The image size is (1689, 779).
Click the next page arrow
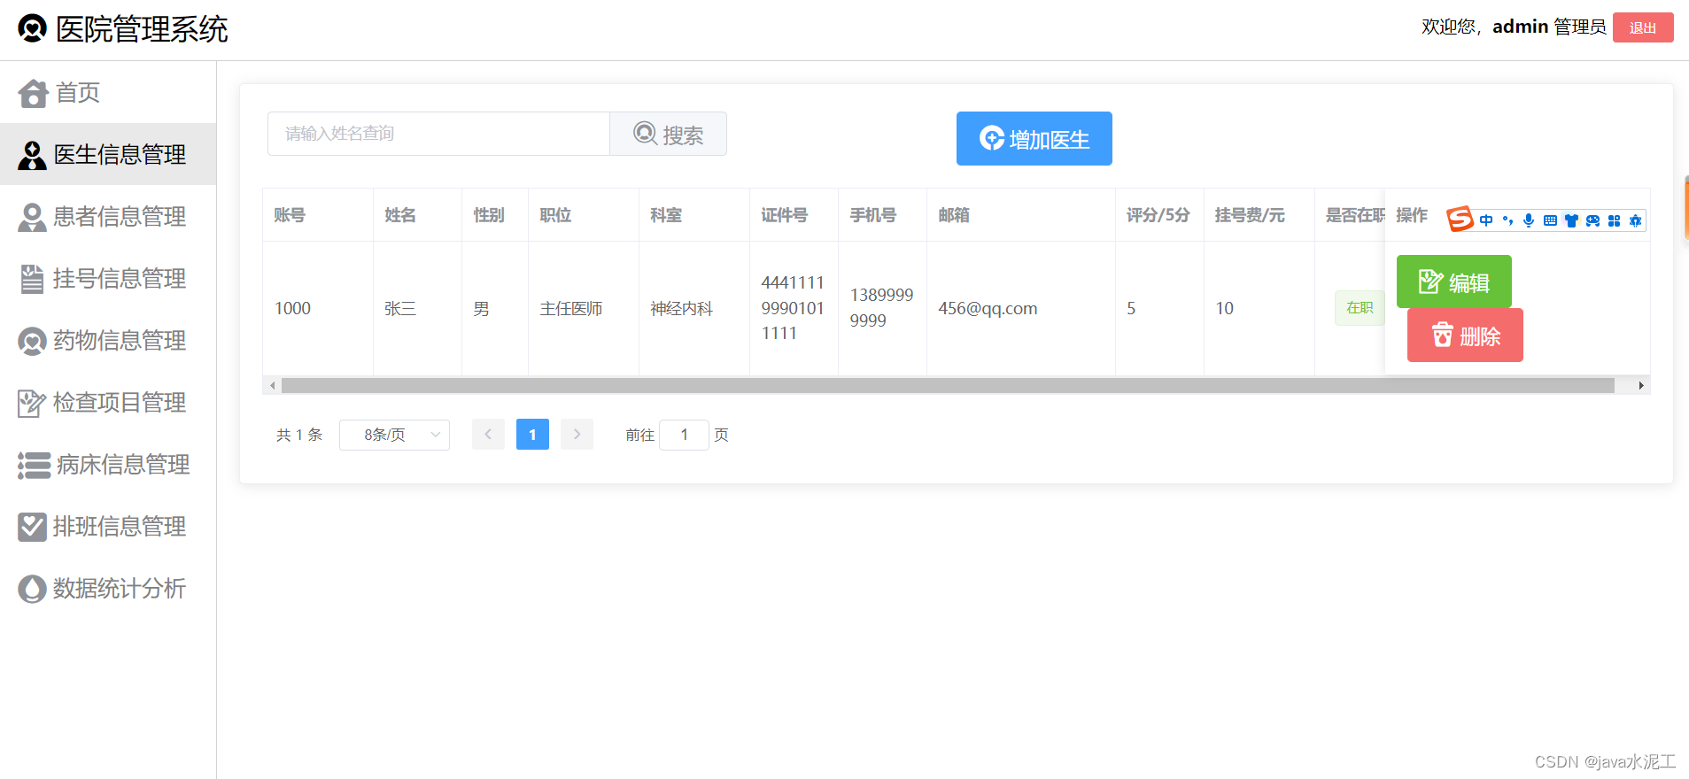(577, 435)
